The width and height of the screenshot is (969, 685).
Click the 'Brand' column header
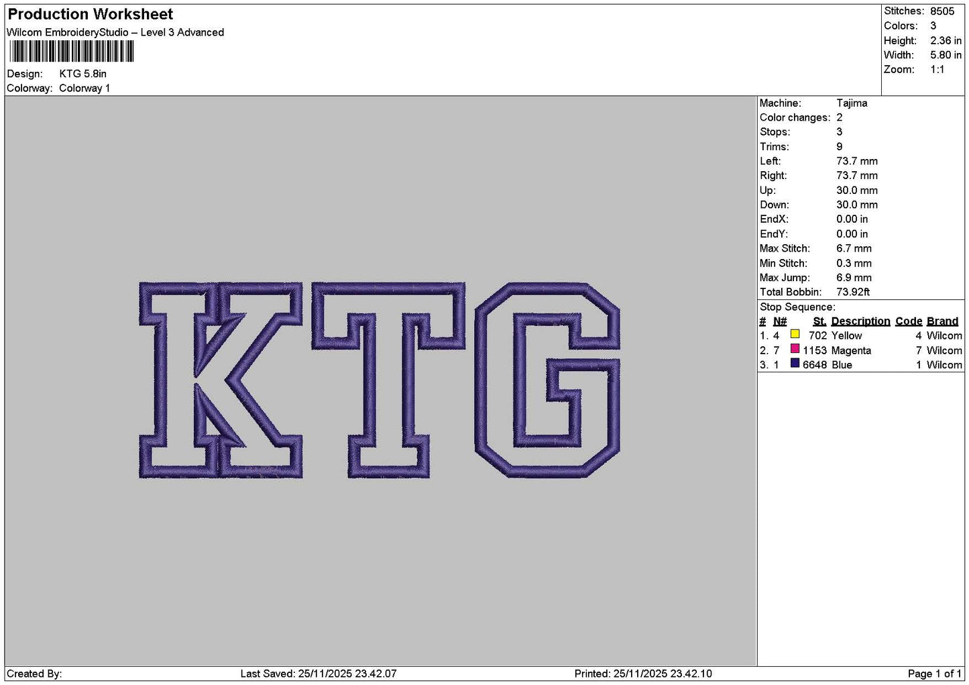pos(942,321)
